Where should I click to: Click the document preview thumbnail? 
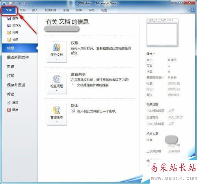[162, 33]
